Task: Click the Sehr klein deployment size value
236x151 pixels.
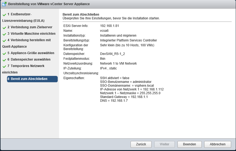Action: coord(127,45)
